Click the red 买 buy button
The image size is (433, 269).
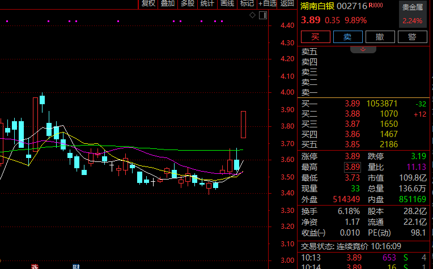[316, 37]
